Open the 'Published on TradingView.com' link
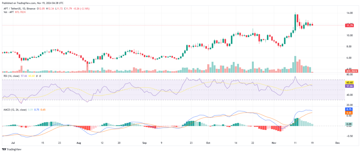361x153 pixels. (x=24, y=2)
